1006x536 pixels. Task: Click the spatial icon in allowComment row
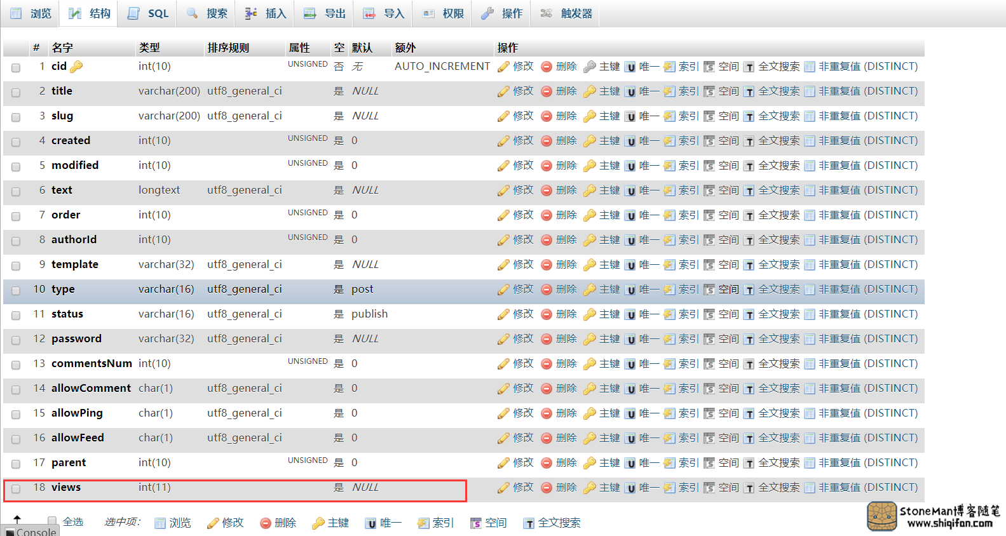[x=709, y=389]
